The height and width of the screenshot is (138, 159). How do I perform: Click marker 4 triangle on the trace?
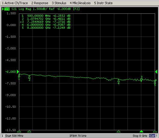coord(118,81)
